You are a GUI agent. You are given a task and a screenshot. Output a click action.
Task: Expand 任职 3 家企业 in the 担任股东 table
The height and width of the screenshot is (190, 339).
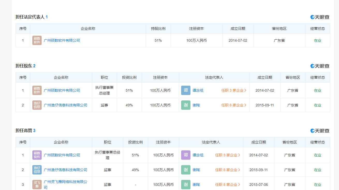[x=234, y=90]
